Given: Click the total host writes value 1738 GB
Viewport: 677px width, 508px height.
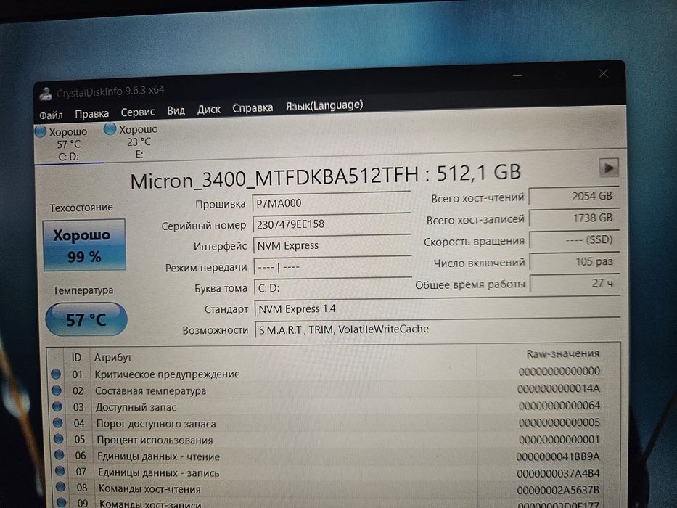Looking at the screenshot, I should tap(574, 218).
